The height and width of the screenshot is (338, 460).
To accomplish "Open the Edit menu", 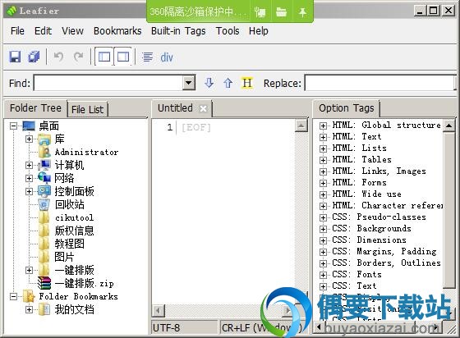I will pos(43,30).
